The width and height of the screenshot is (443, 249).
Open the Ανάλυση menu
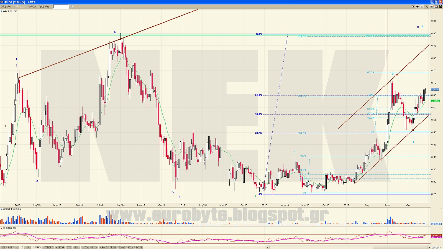(x=19, y=6)
